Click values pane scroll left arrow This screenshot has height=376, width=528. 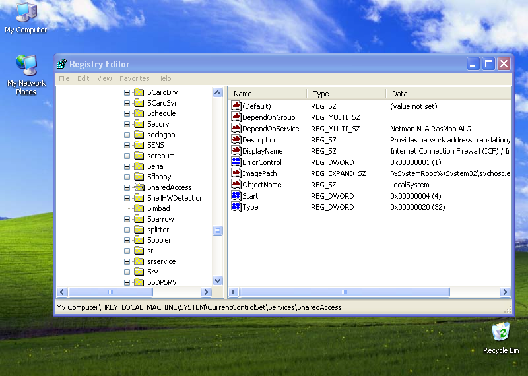(x=234, y=292)
